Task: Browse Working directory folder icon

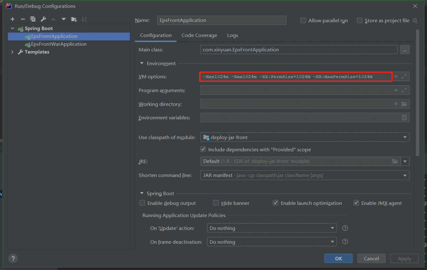Action: click(404, 104)
